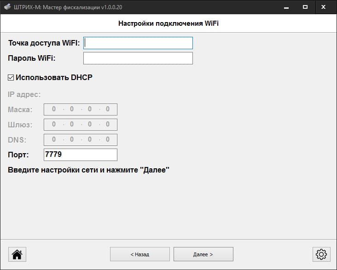
Task: Focus the Пароль WiFi input field
Action: click(x=138, y=58)
